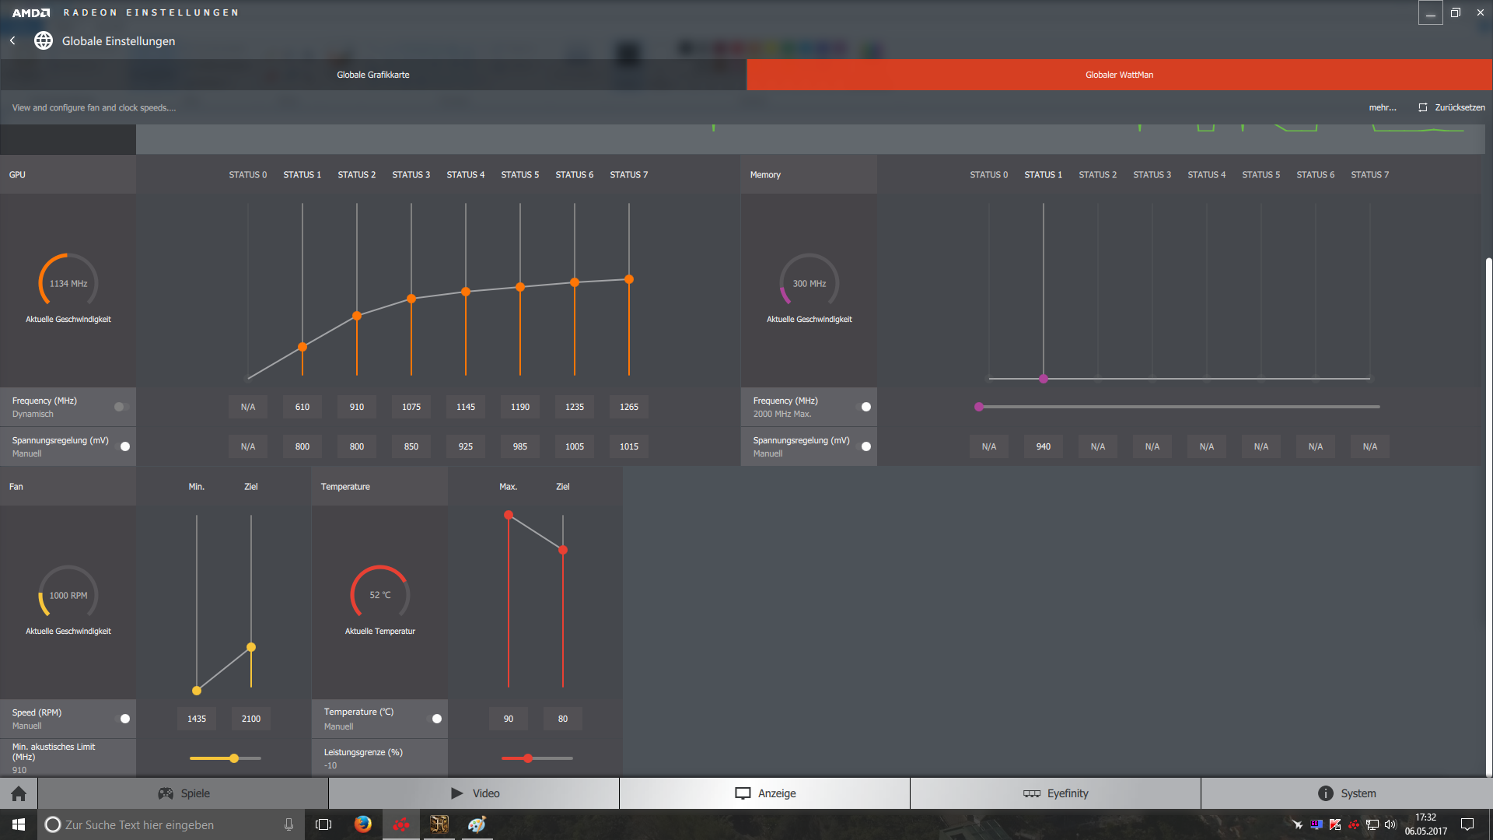Click the Leistungsgrenze power limit slider

pyautogui.click(x=528, y=758)
